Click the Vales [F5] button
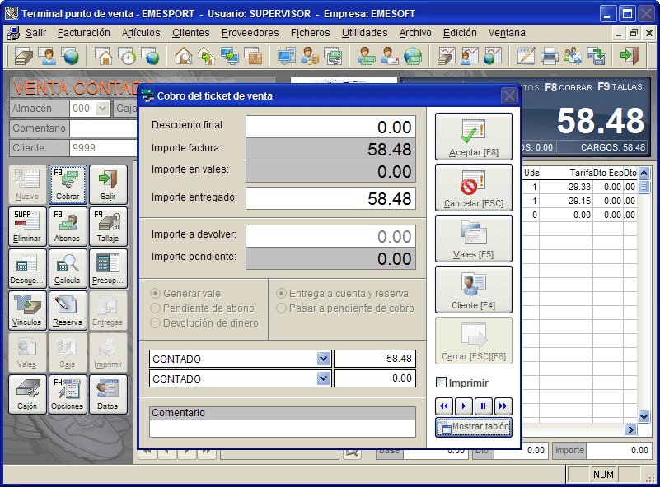 473,239
